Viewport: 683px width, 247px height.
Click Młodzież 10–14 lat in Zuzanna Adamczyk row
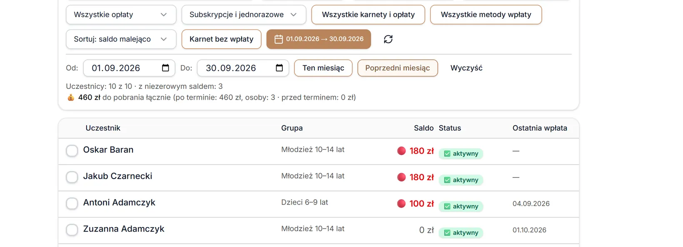(x=313, y=229)
